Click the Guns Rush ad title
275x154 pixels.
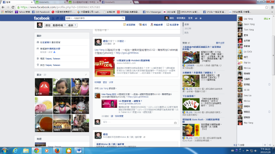click(x=201, y=121)
